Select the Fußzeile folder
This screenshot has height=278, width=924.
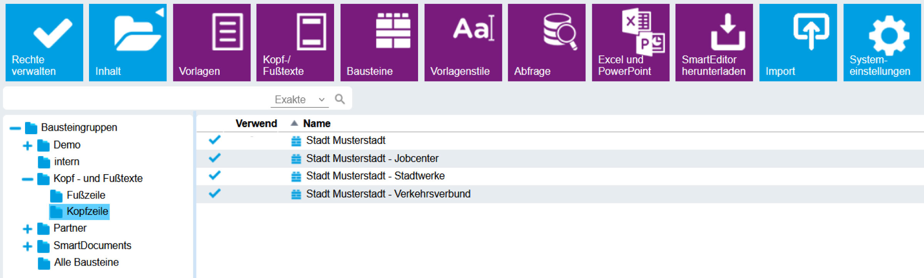point(86,195)
